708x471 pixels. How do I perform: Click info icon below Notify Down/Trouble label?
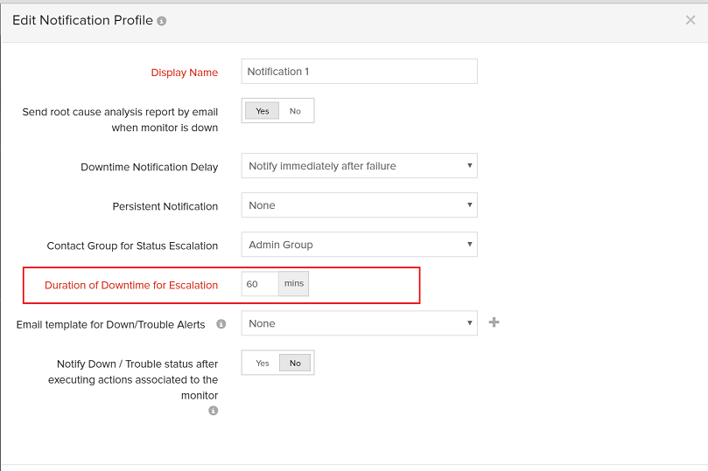pos(213,411)
